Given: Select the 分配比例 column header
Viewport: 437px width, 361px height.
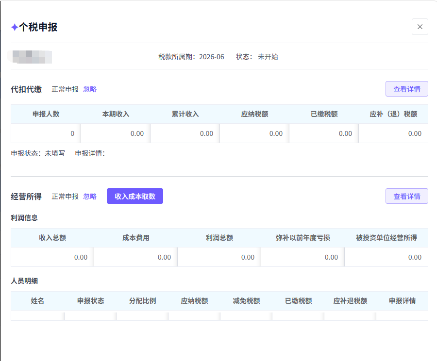Looking at the screenshot, I should (x=142, y=301).
